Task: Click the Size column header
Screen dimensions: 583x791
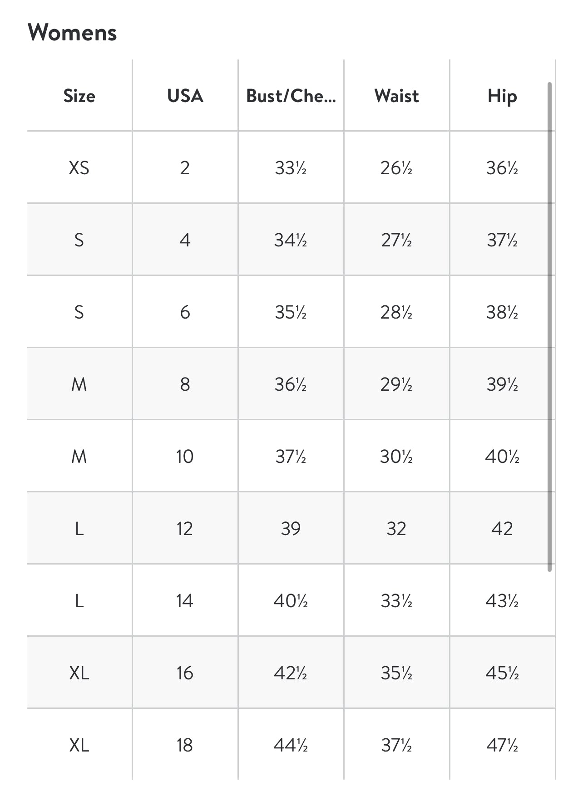Action: coord(79,96)
